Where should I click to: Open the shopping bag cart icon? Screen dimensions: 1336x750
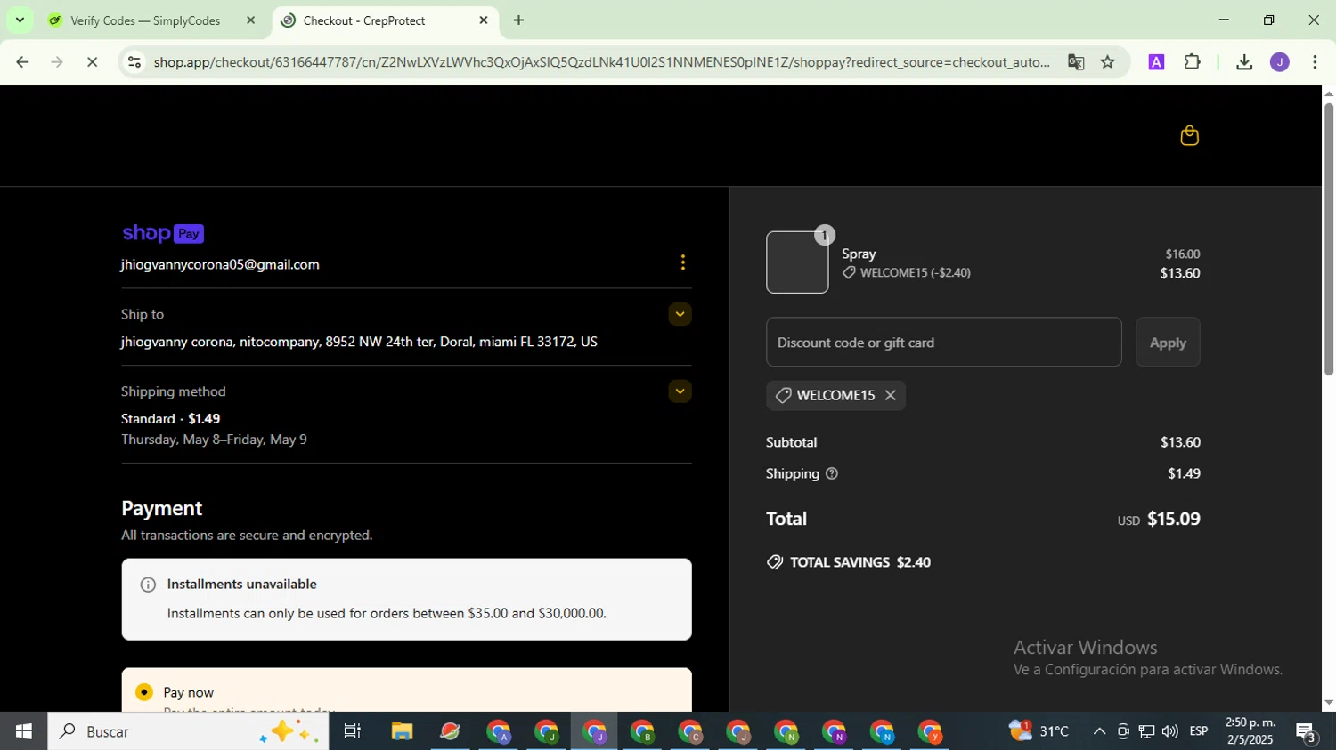1189,135
